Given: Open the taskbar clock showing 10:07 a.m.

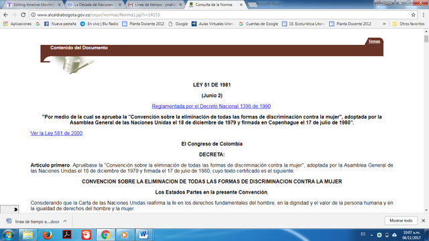Looking at the screenshot, I should pos(411,235).
